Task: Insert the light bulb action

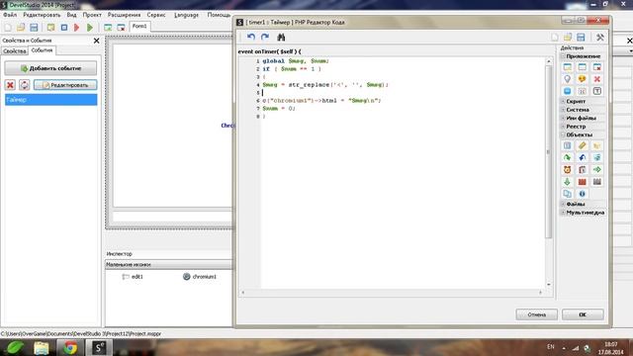Action: tap(567, 79)
